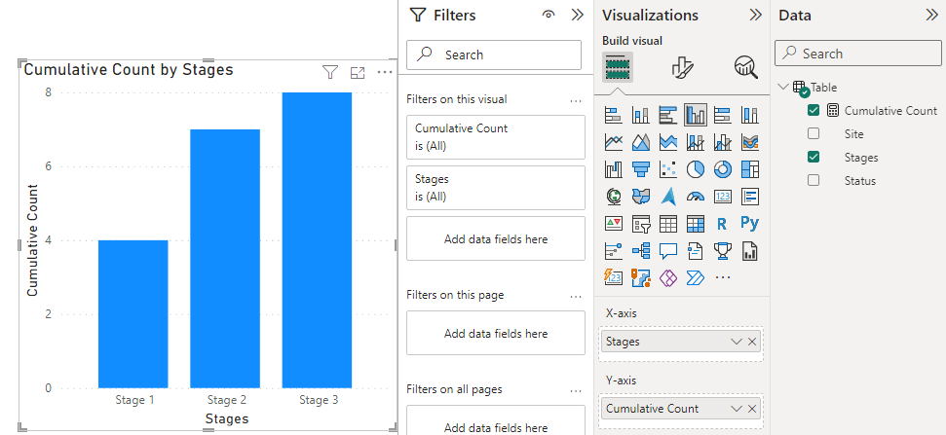Choose the 100% stacked bar chart visual
Viewport: 946px width, 435px height.
click(723, 115)
